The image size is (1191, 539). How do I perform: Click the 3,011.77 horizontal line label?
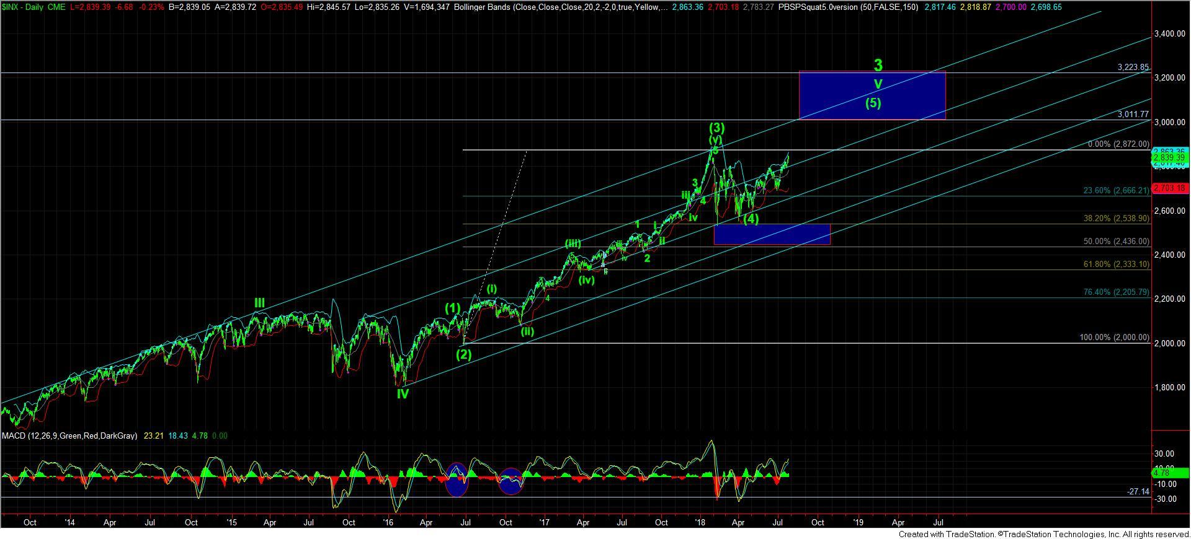click(x=1133, y=115)
